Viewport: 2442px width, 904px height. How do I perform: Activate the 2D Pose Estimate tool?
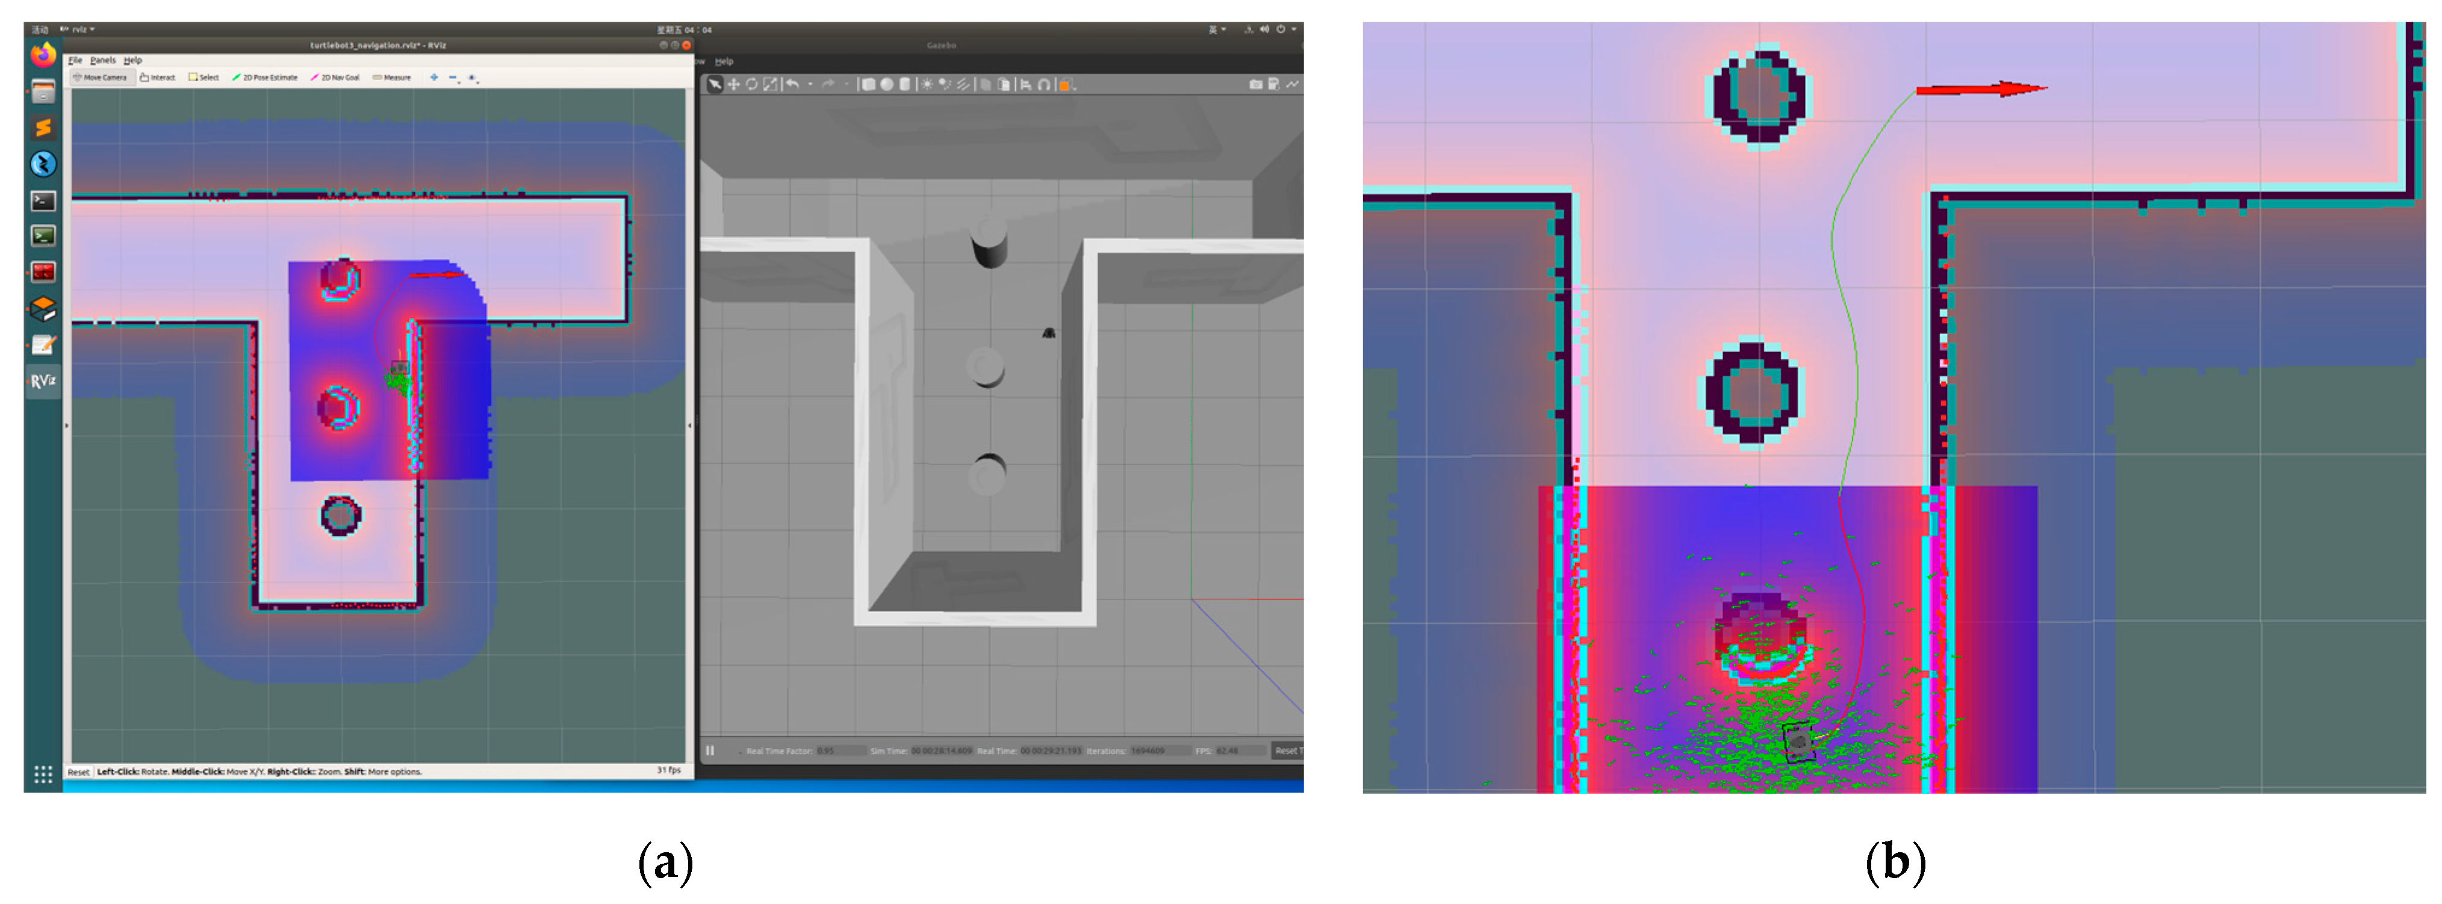(x=266, y=78)
